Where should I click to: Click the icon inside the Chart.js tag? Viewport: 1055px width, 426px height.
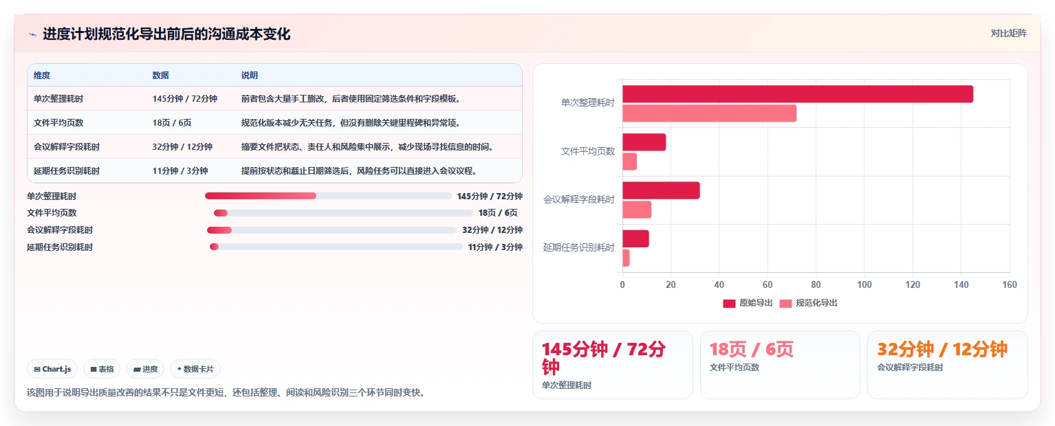37,369
